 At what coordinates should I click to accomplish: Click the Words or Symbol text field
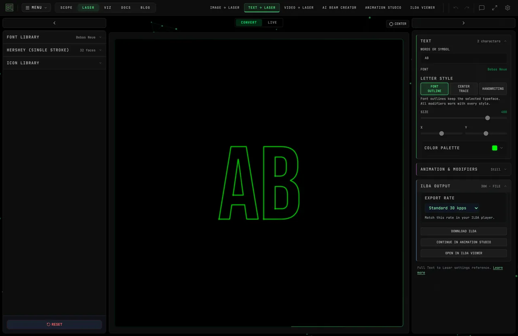[x=464, y=58]
